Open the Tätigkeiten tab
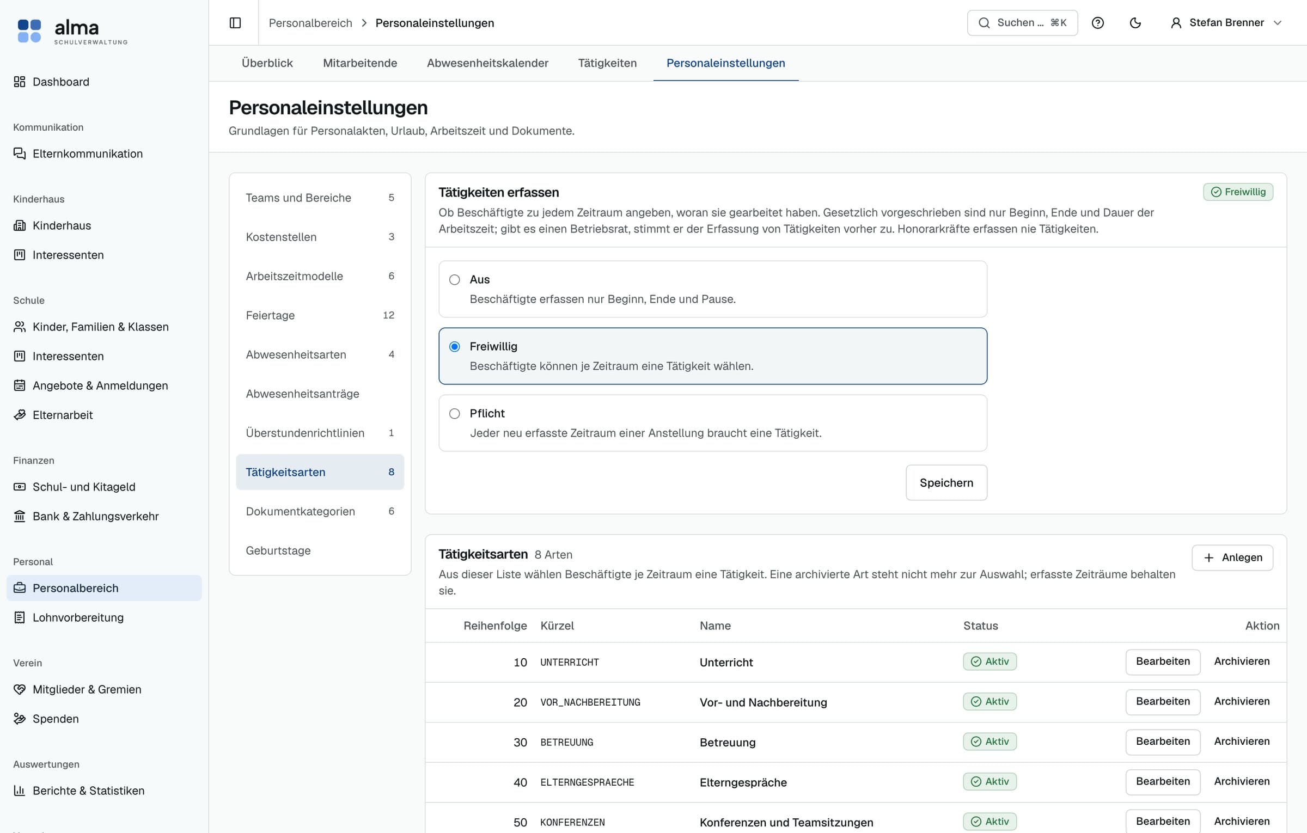This screenshot has height=833, width=1307. click(x=607, y=63)
